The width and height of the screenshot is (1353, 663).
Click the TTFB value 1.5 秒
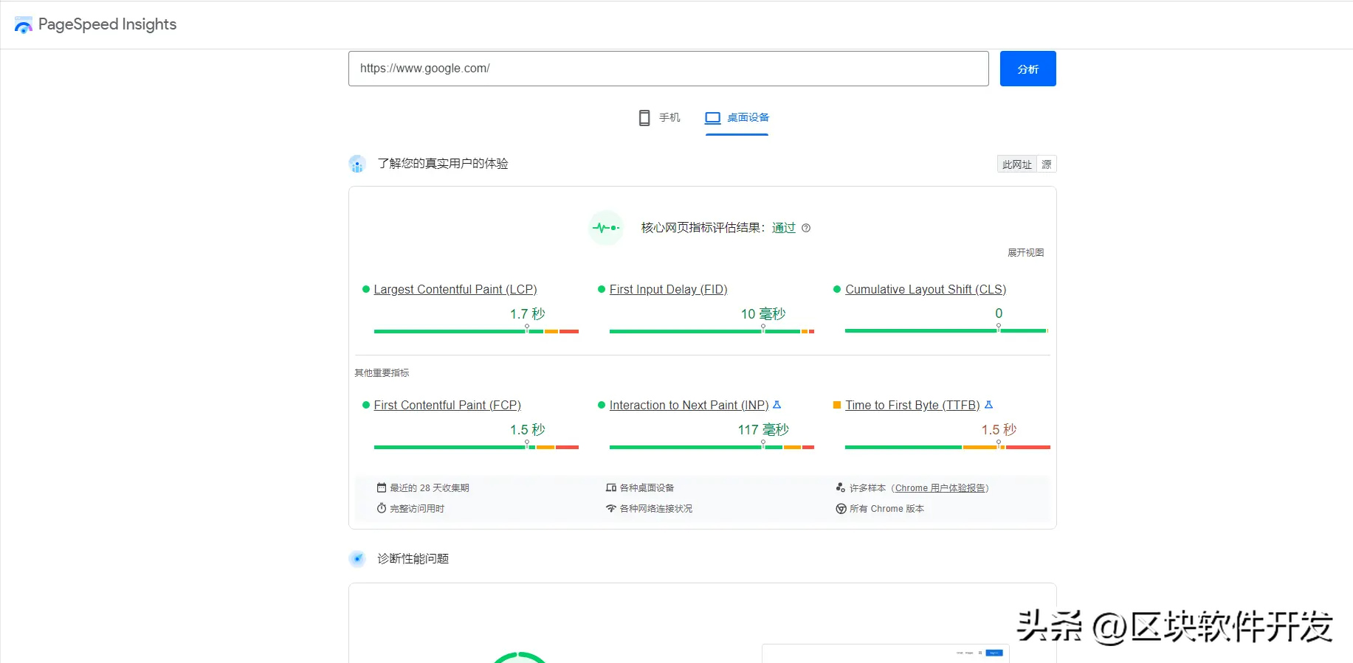coord(999,430)
